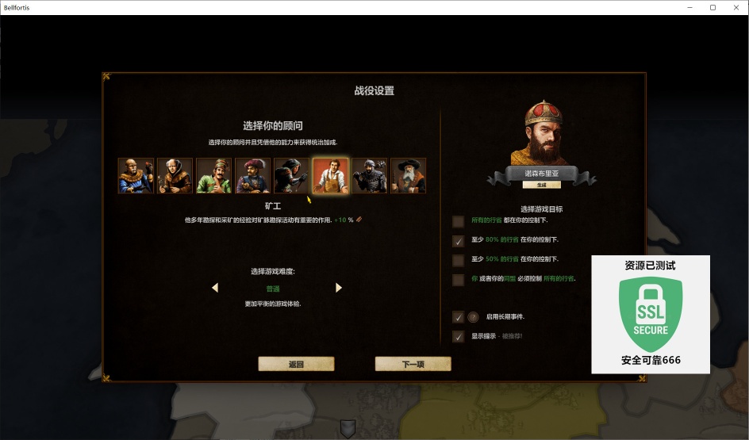This screenshot has width=749, height=440.
Task: Select the blue-robed bald advisor portrait
Action: [136, 176]
